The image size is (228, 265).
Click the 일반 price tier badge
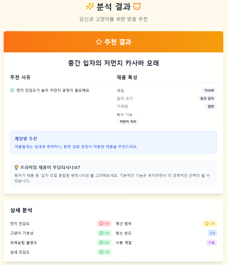pos(211,106)
